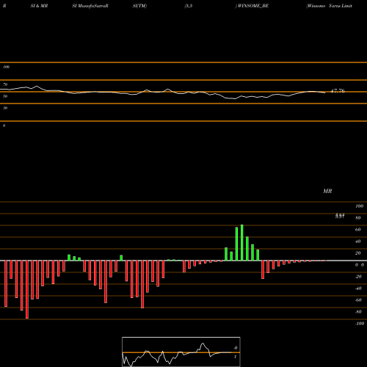Click the tallest green histogram bar
Image resolution: width=367 pixels, height=367 pixels.
pyautogui.click(x=242, y=242)
